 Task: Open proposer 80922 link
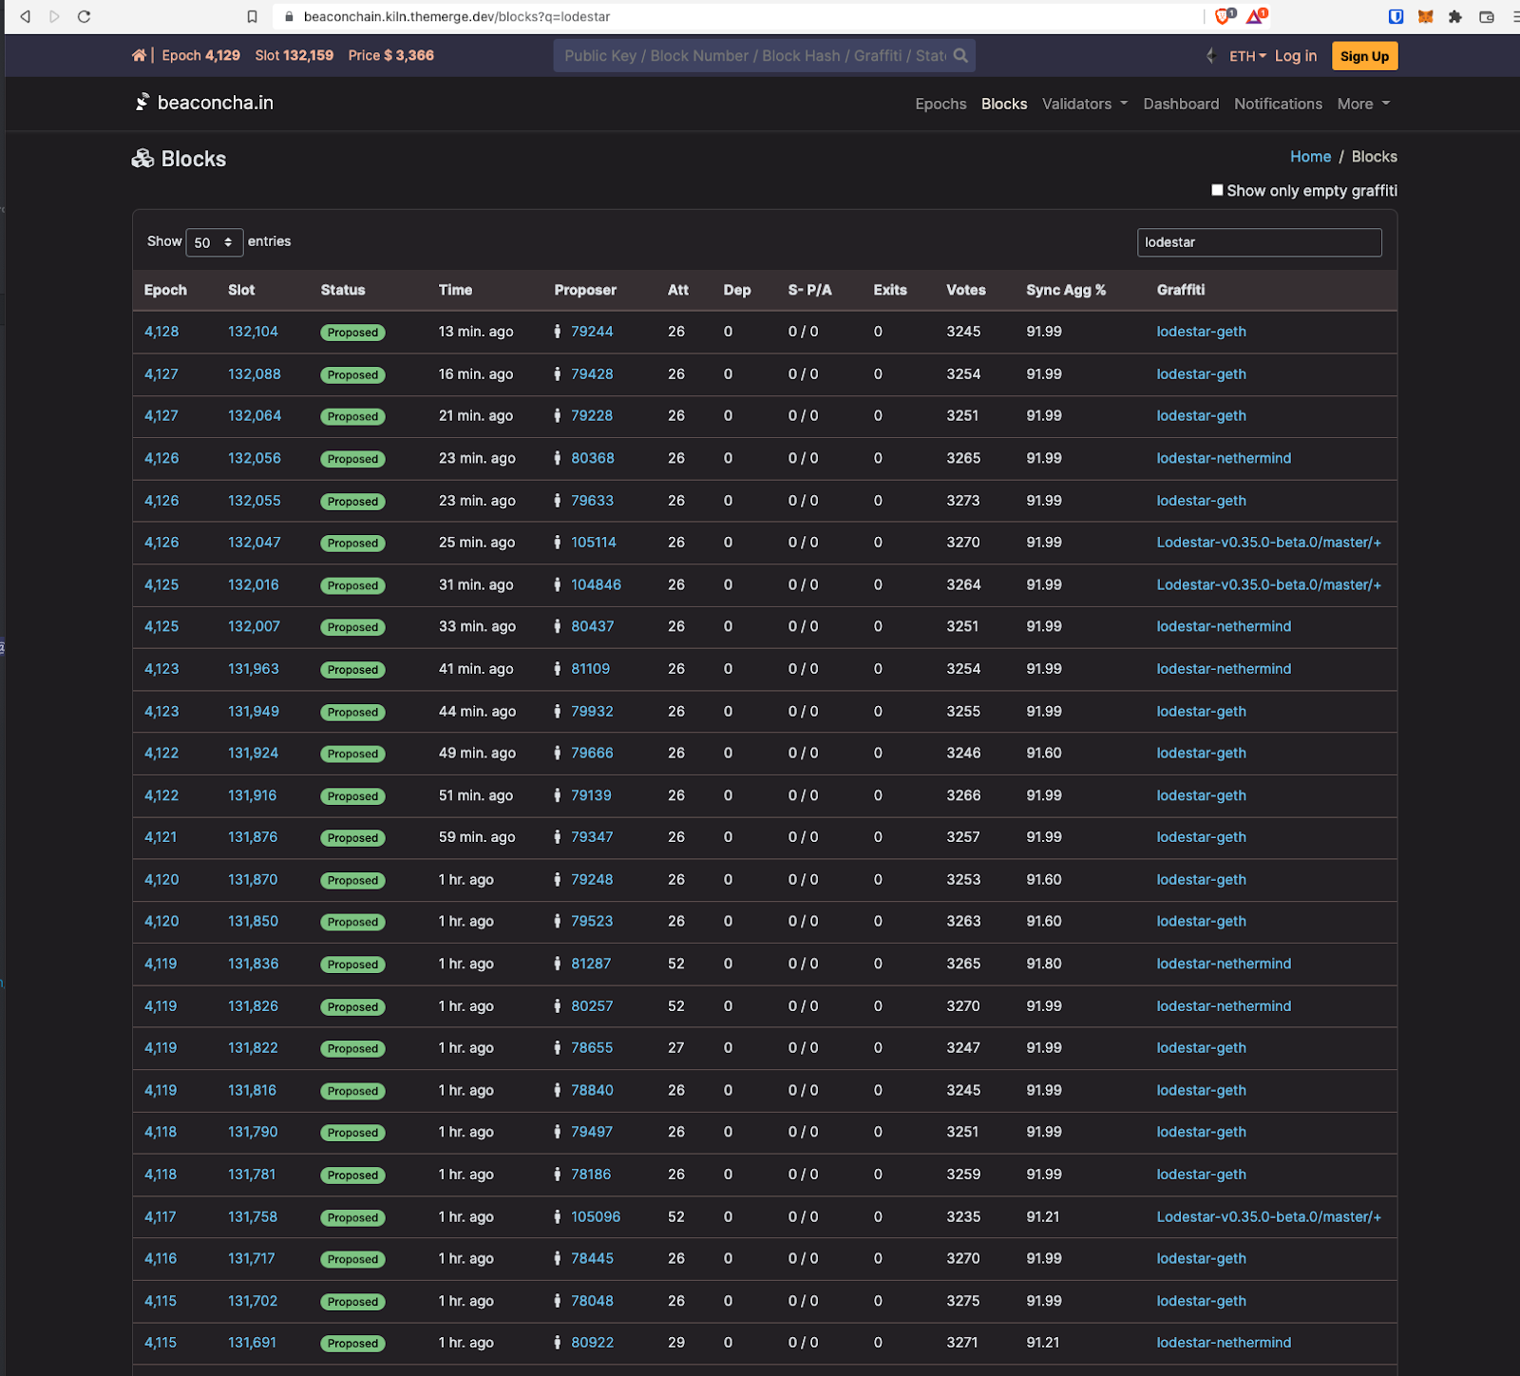[592, 1343]
